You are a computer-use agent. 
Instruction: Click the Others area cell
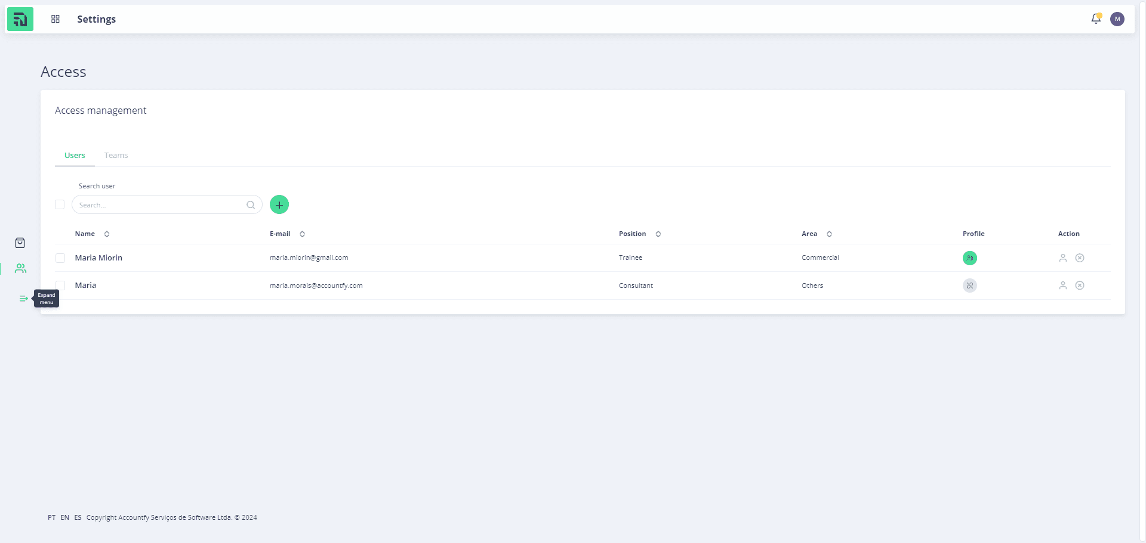[x=812, y=286]
